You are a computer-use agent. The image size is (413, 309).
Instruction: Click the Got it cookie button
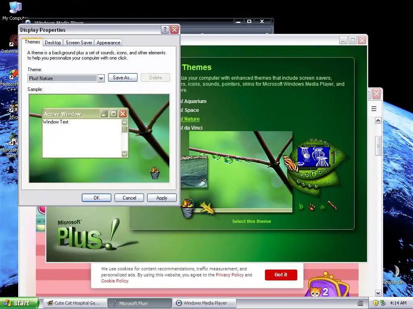[281, 274]
